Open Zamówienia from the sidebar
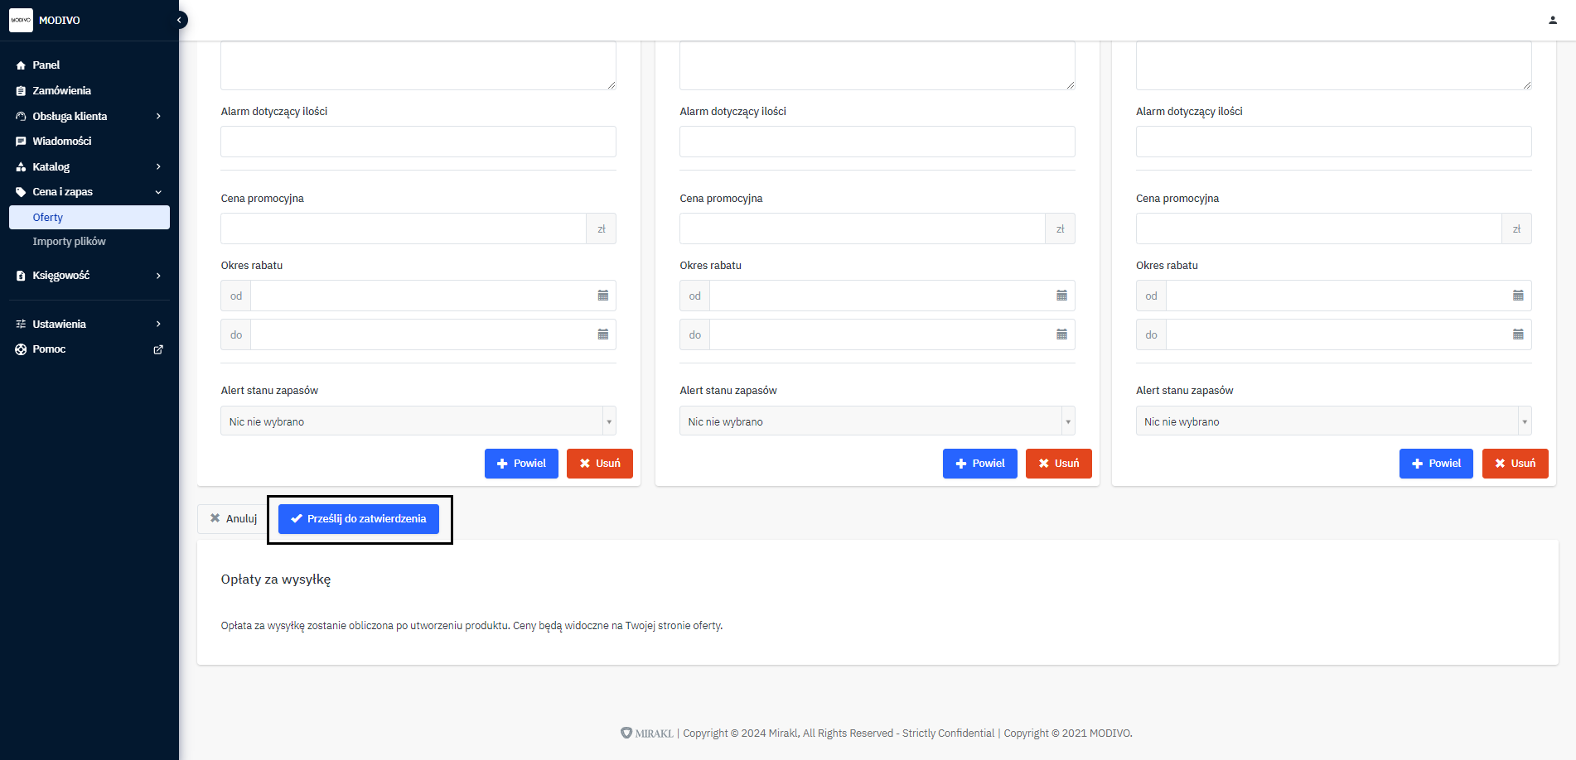The height and width of the screenshot is (760, 1576). [x=61, y=90]
